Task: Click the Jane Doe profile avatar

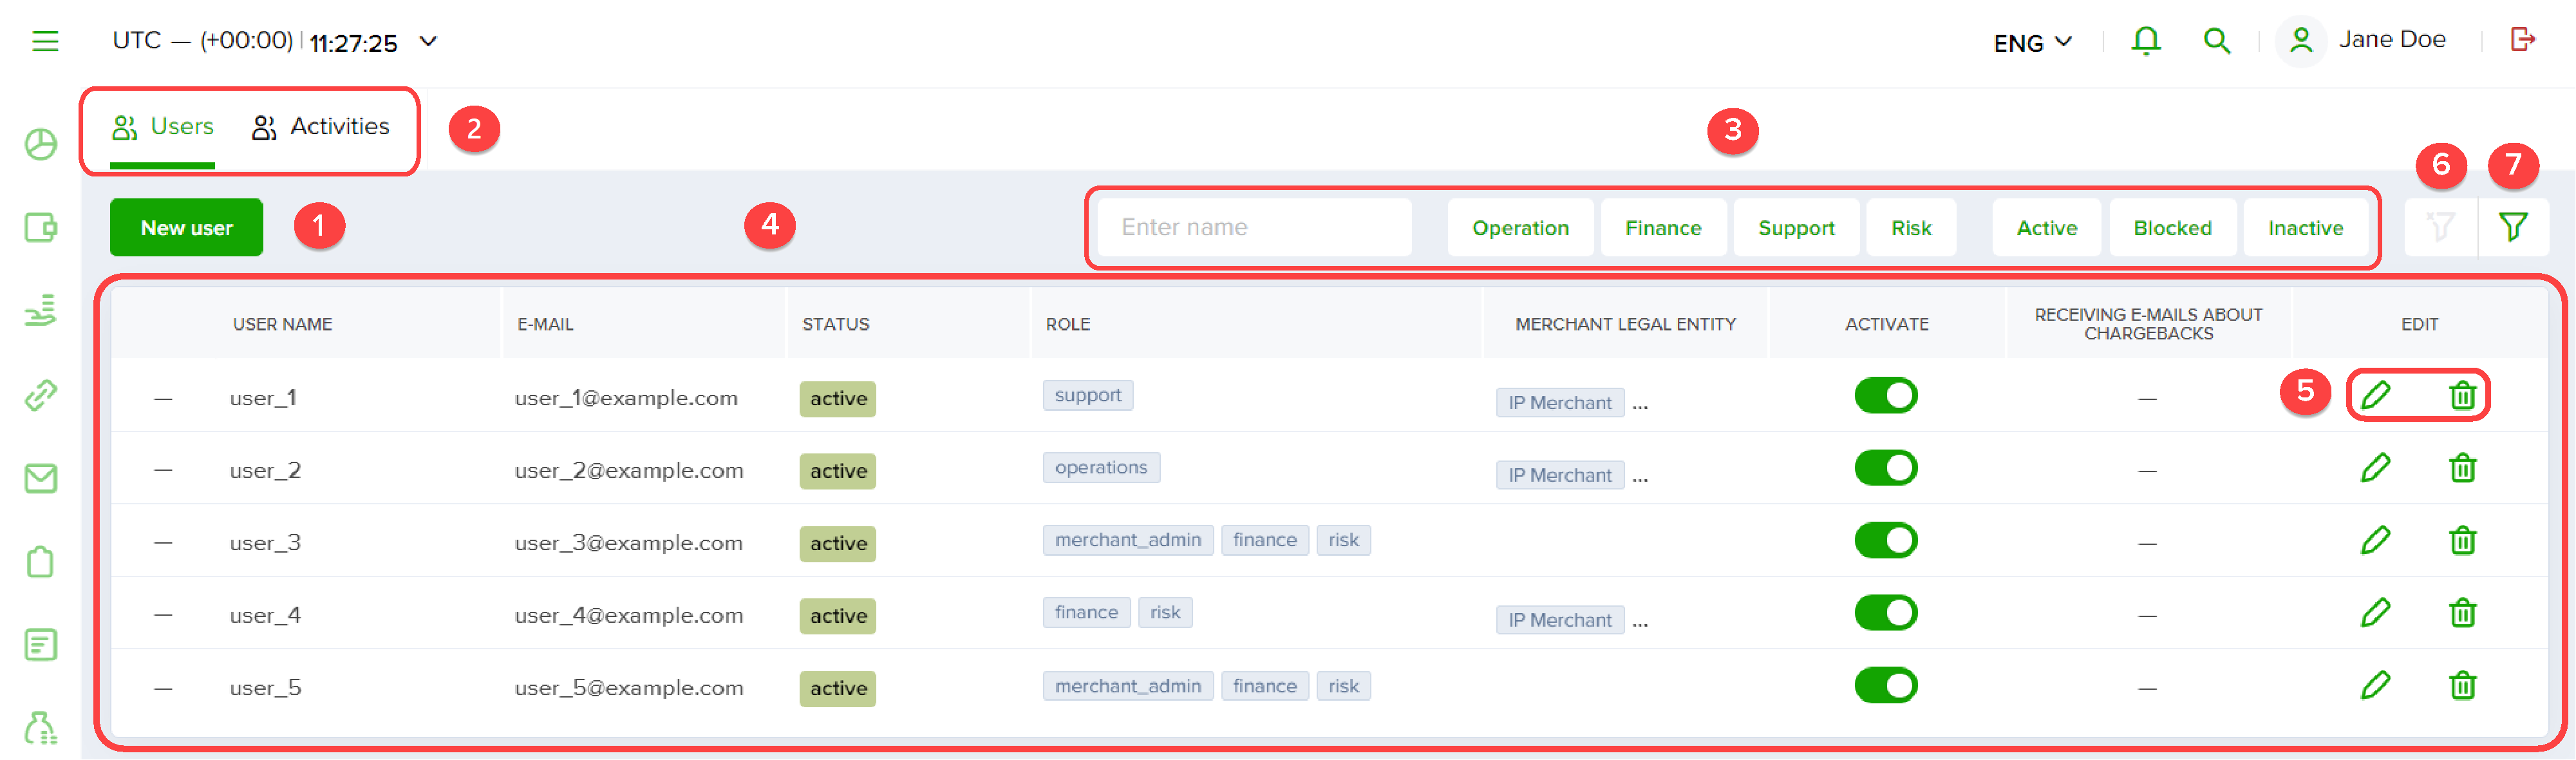Action: coord(2301,41)
